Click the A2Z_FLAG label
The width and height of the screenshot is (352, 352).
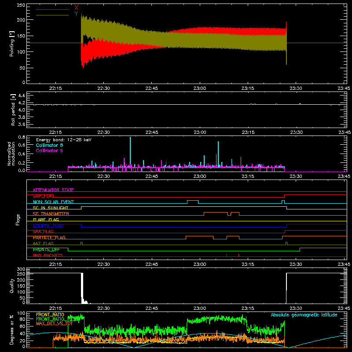tap(43, 243)
